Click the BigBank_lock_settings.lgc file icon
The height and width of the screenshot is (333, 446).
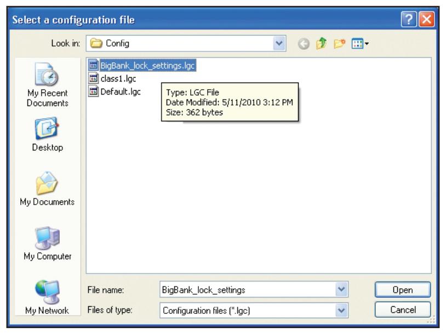93,65
